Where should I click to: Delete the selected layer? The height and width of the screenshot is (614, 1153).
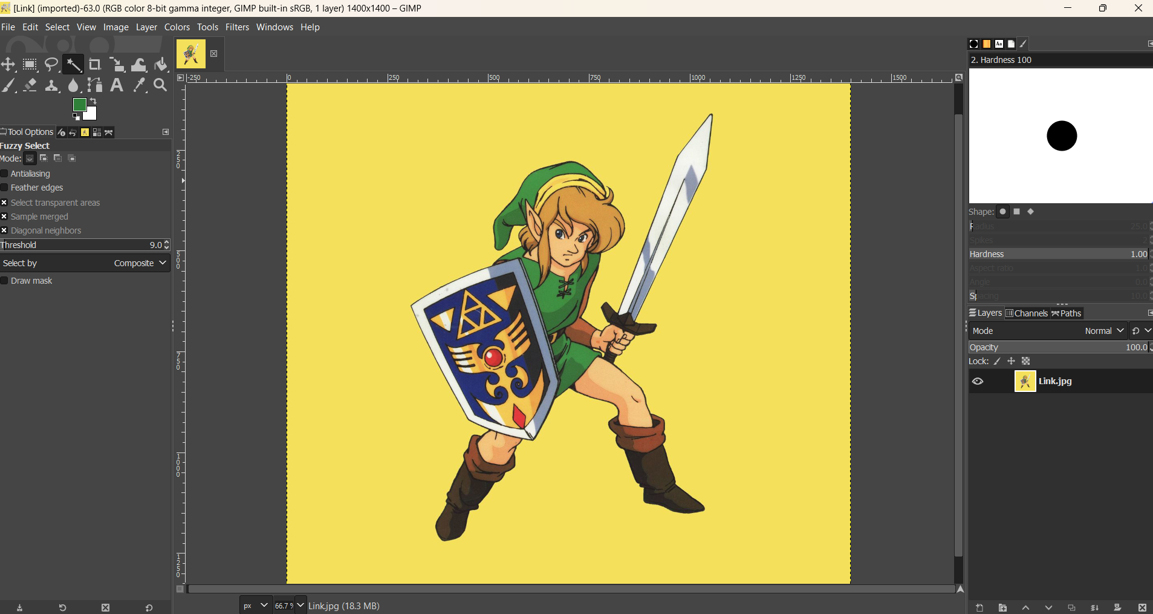1142,608
